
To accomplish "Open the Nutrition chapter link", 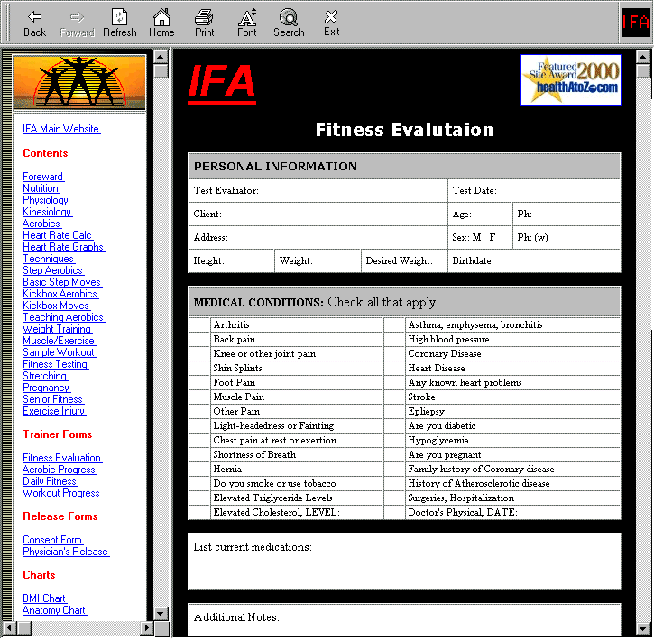I will (41, 188).
